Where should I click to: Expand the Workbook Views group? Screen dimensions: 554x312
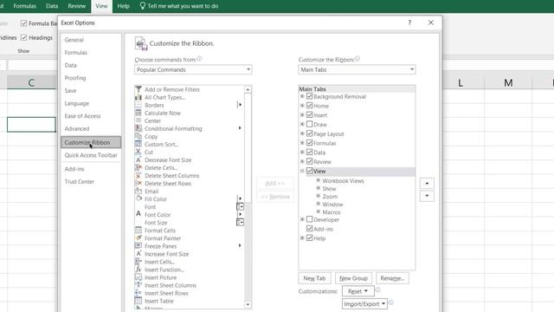click(319, 180)
